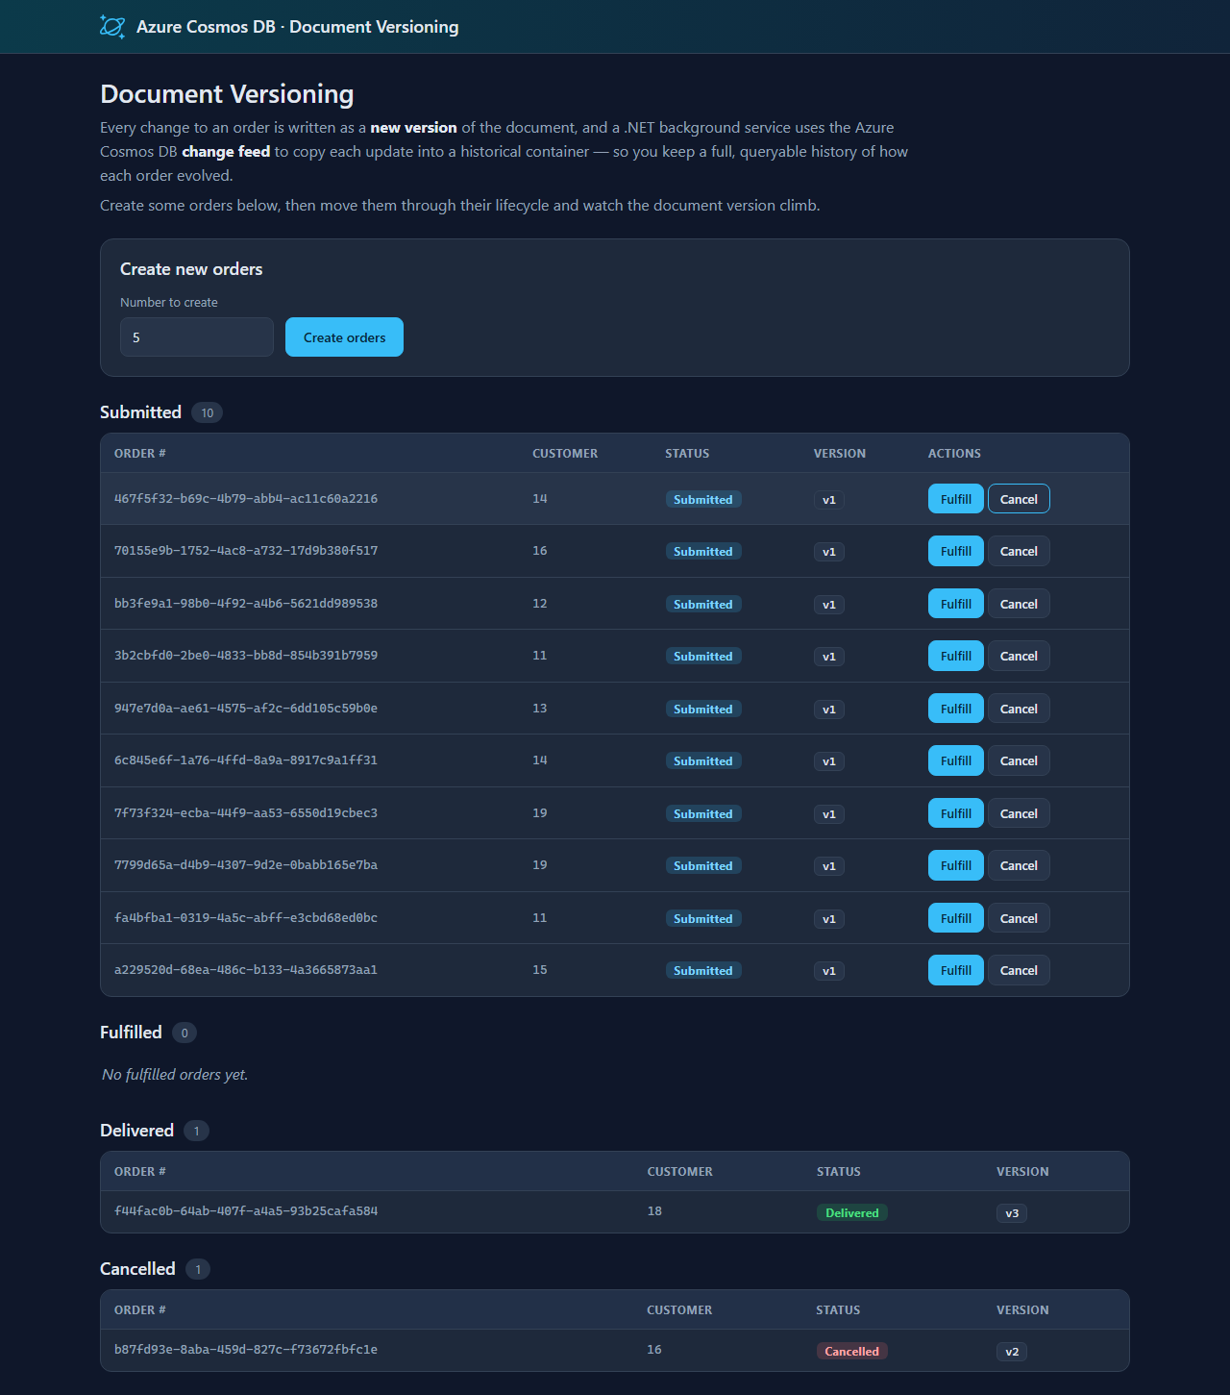Cancel order bb3fe9a1-98b0-4f92-a4b6-5621dd989538

point(1019,604)
